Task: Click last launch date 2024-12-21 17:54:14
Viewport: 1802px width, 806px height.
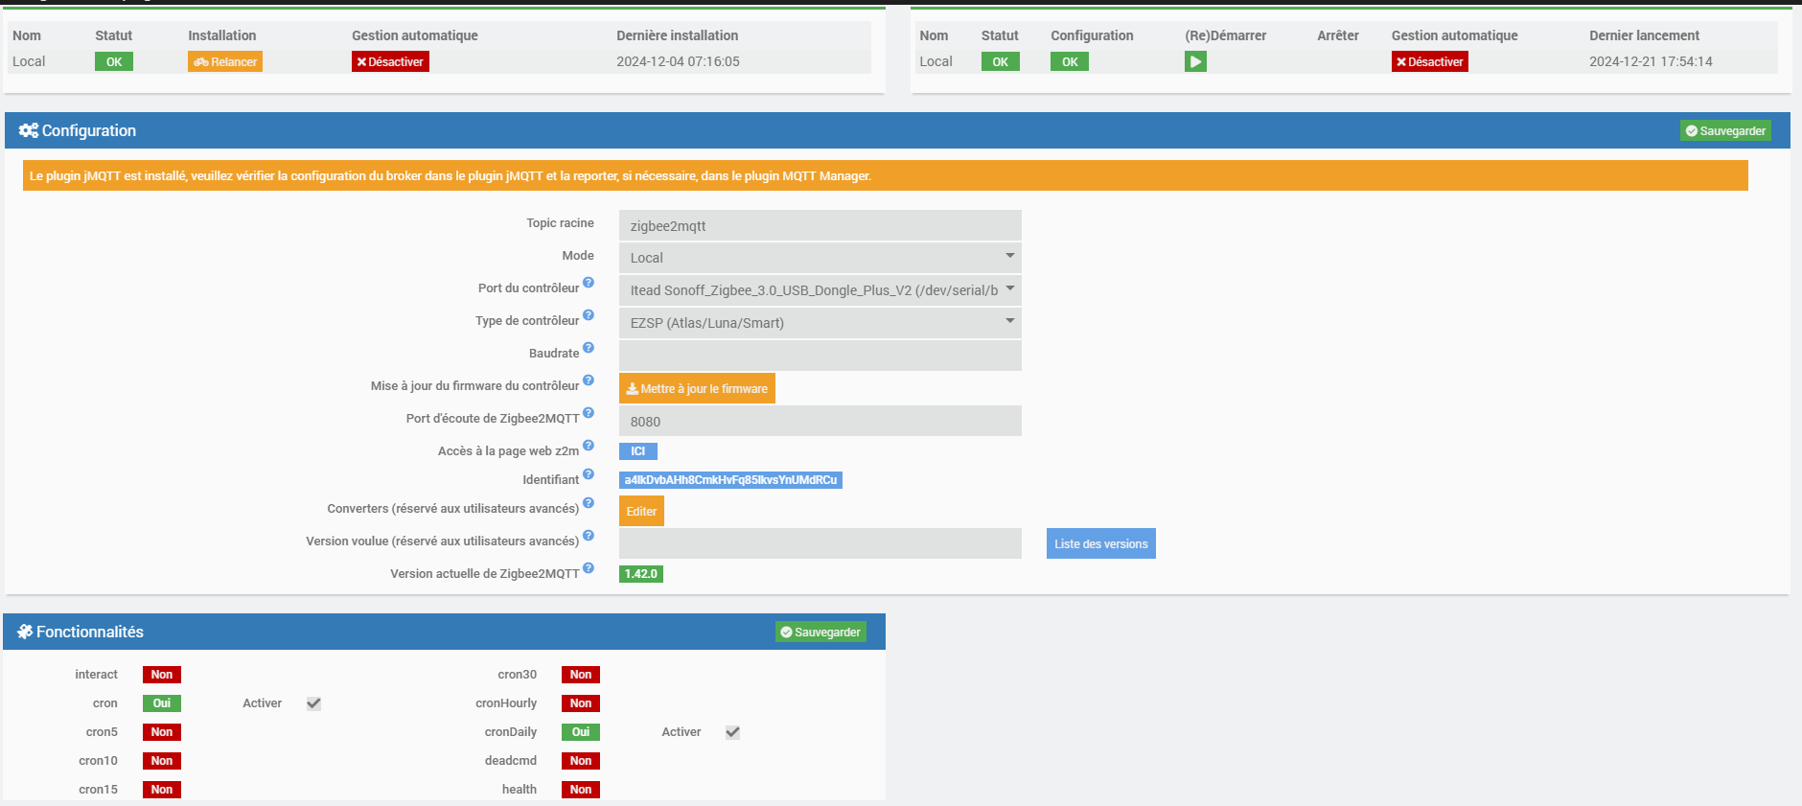Action: [1651, 61]
